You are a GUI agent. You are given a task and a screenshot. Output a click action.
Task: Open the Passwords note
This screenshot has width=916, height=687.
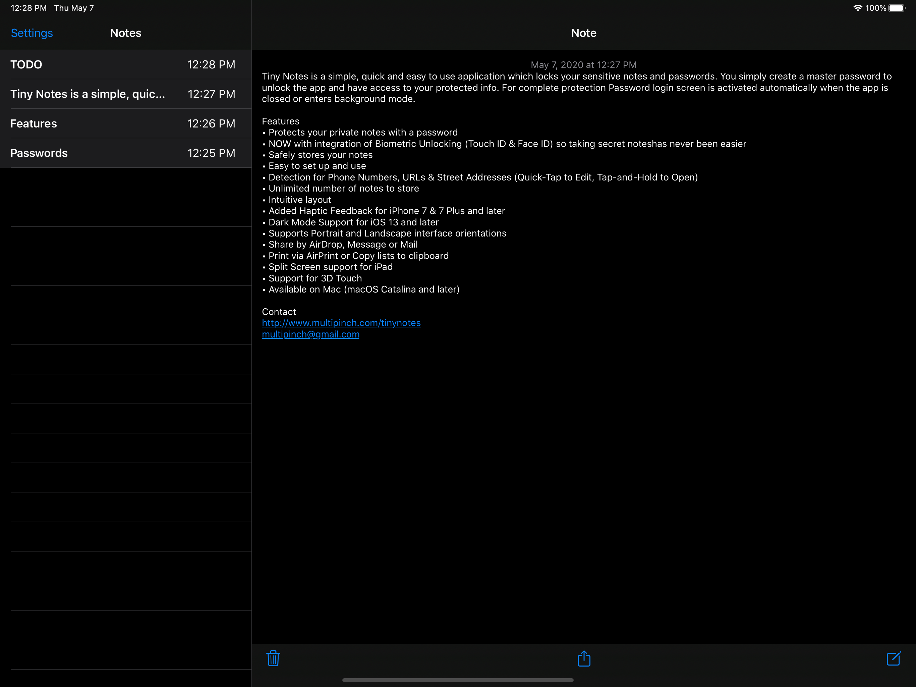point(123,153)
